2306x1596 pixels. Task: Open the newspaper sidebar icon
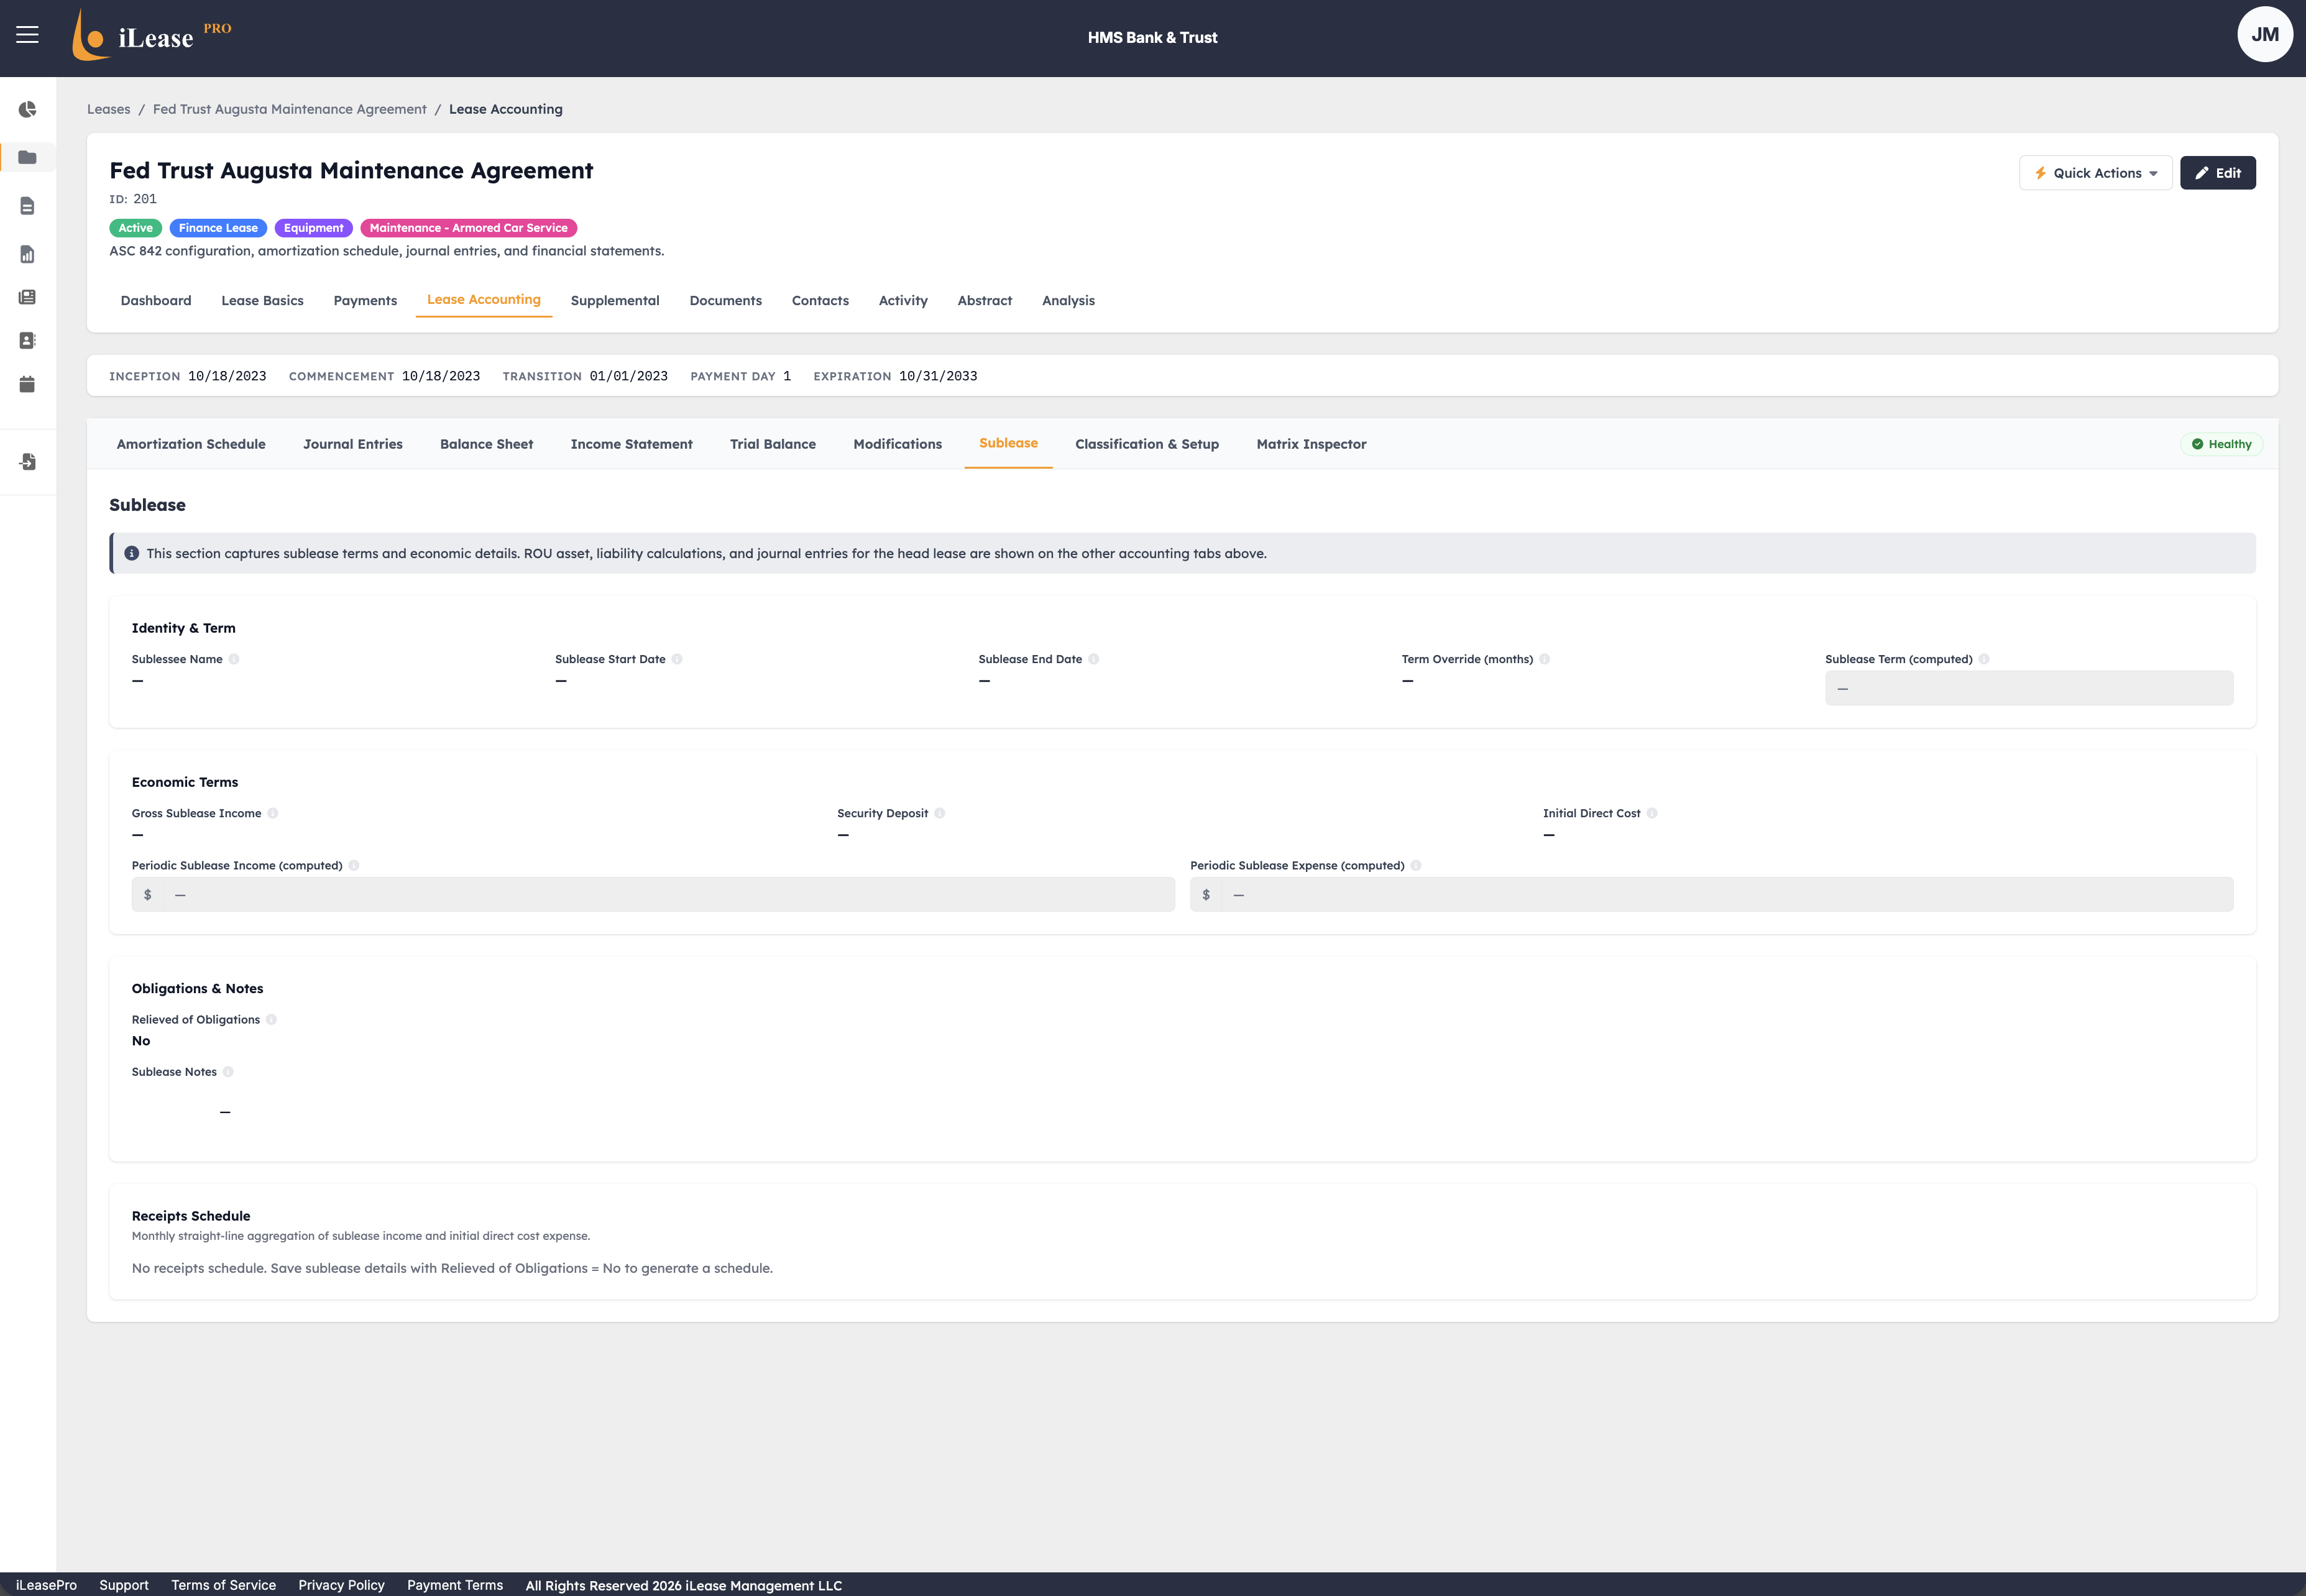[27, 297]
